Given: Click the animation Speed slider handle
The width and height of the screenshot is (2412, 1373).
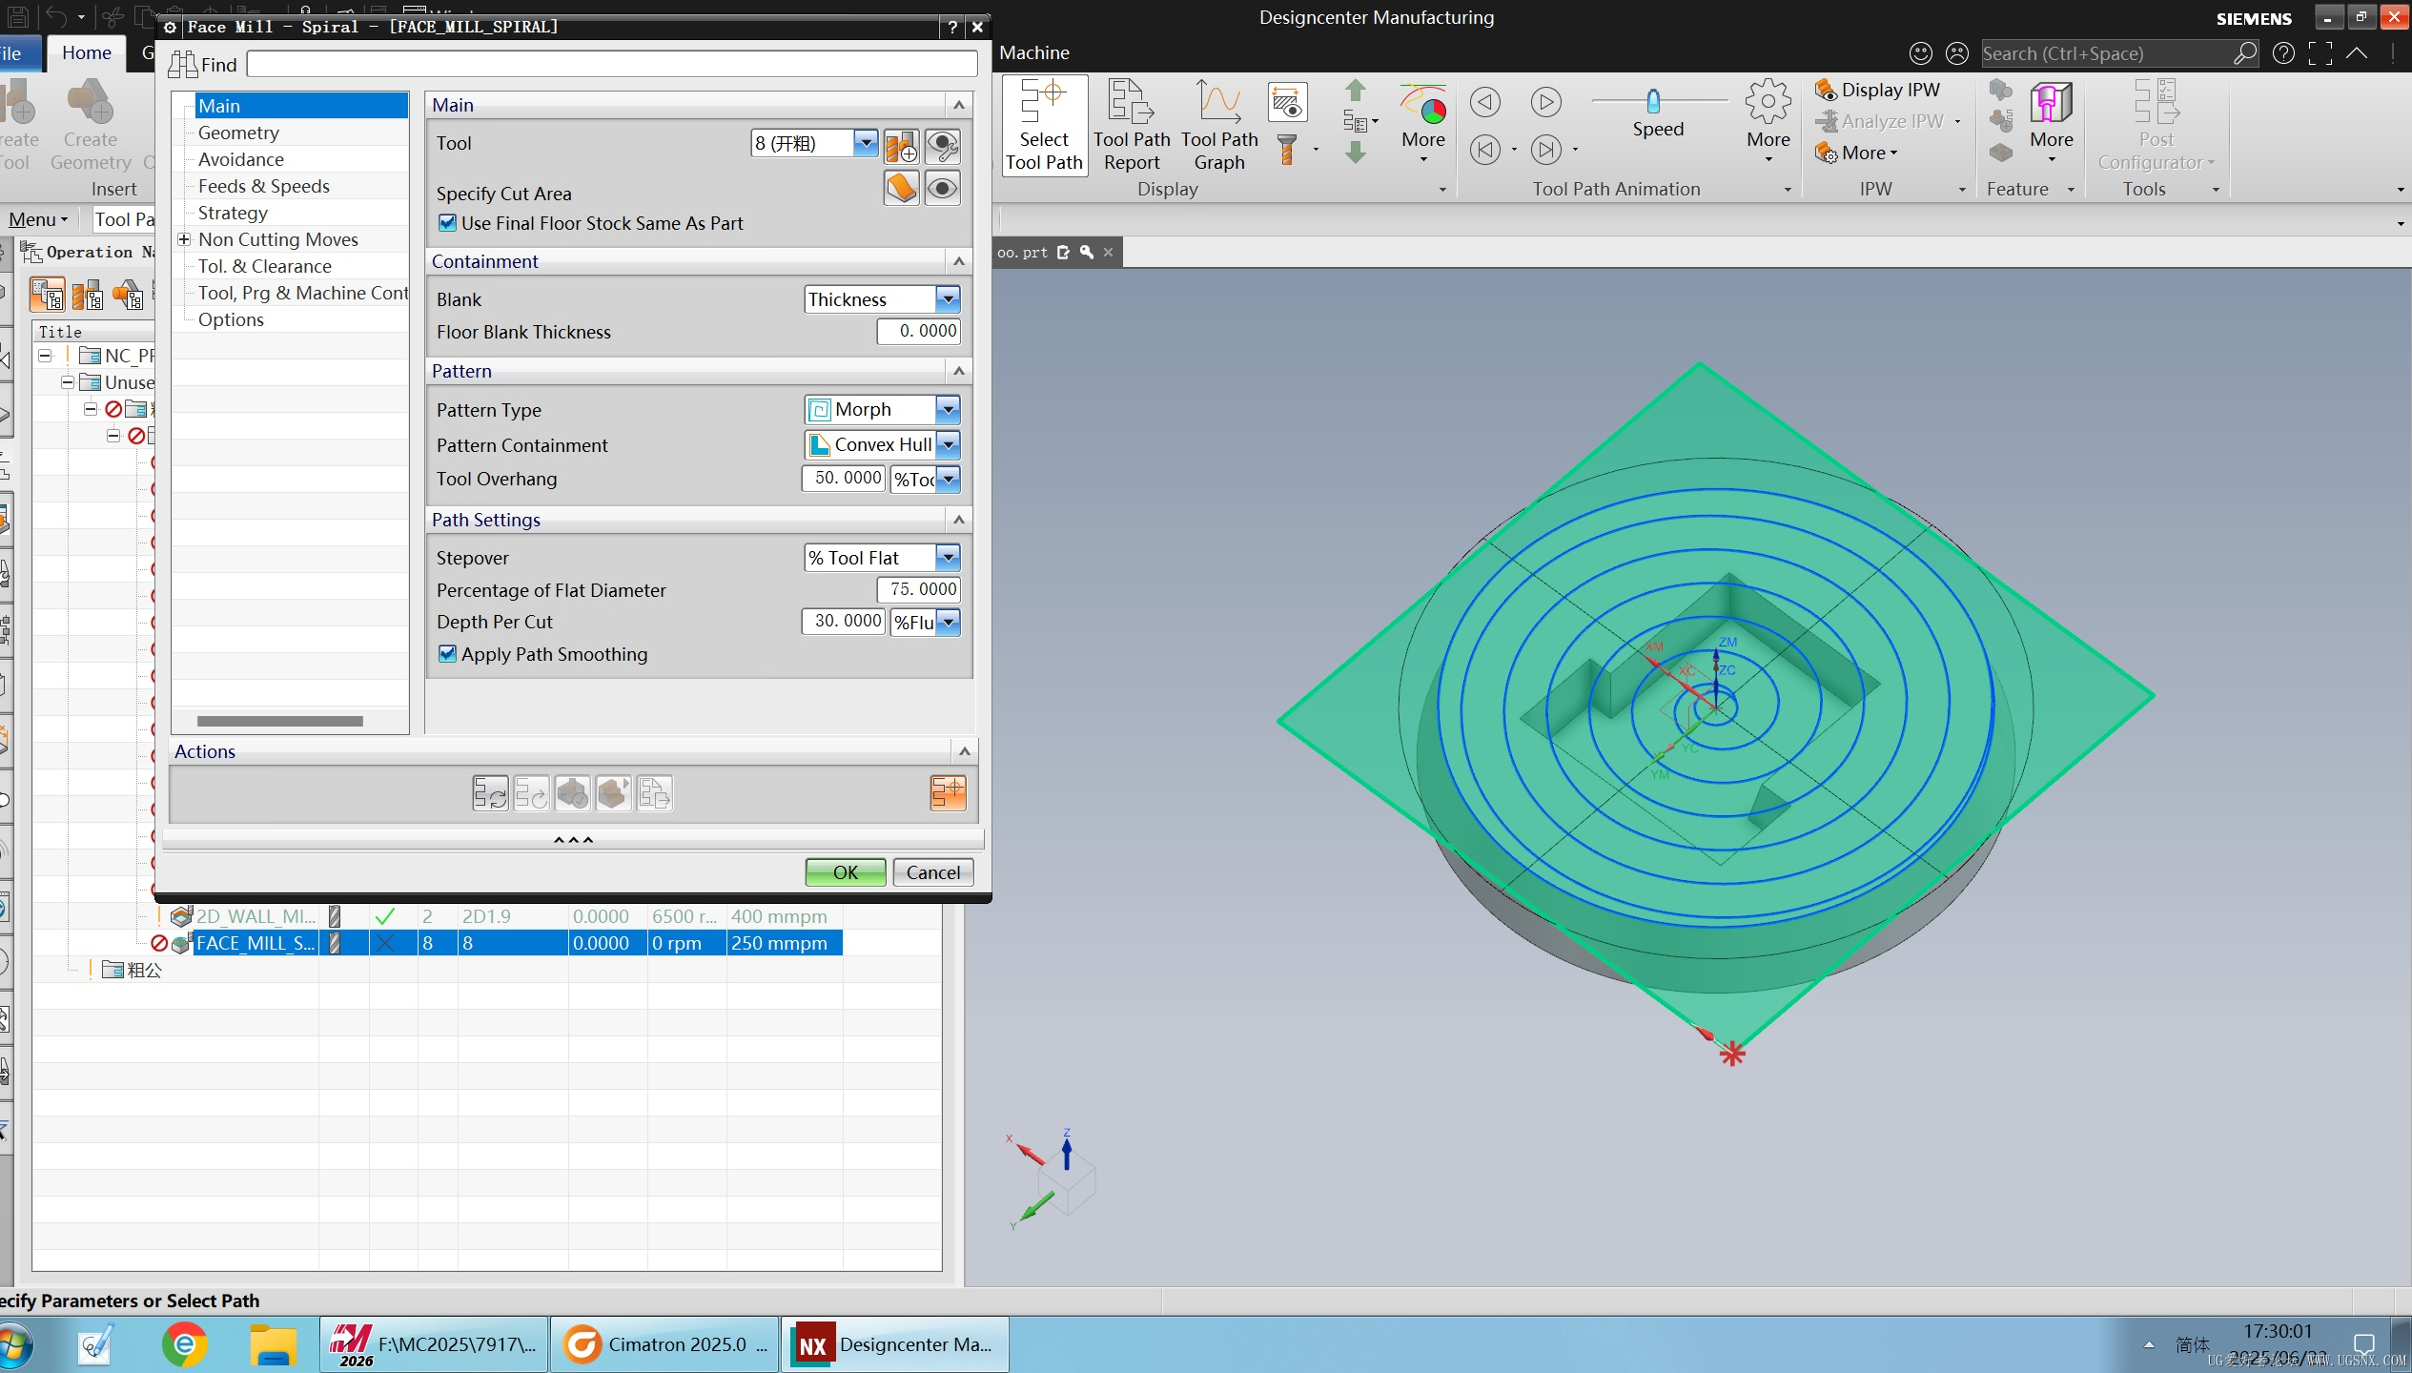Looking at the screenshot, I should pyautogui.click(x=1653, y=100).
